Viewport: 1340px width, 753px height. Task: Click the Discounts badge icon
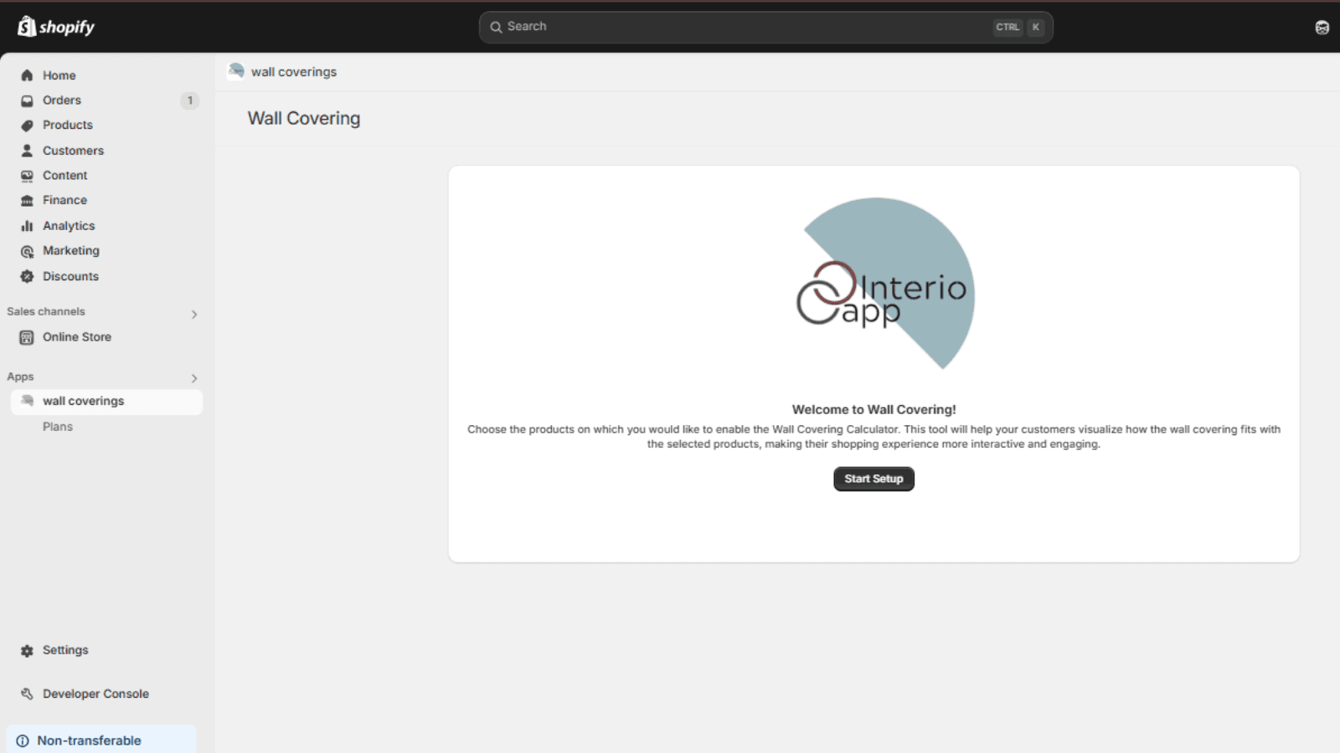[x=27, y=276]
